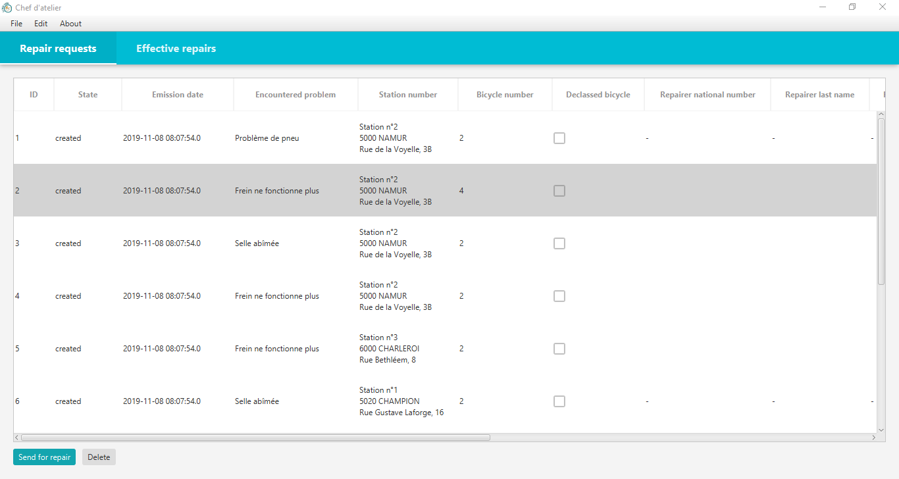Image resolution: width=899 pixels, height=479 pixels.
Task: Switch to the Repair requests tab
Action: pyautogui.click(x=58, y=49)
